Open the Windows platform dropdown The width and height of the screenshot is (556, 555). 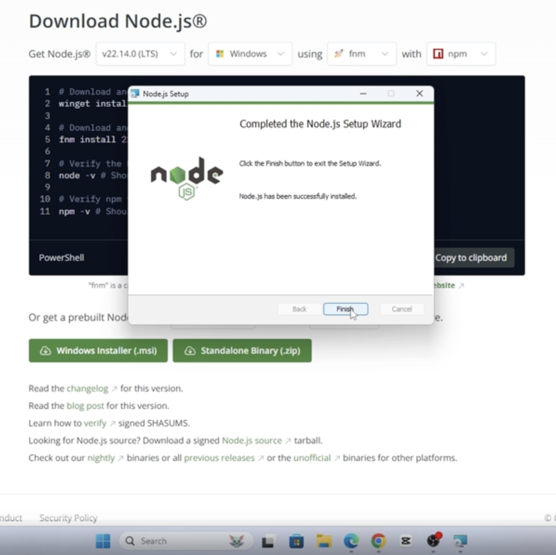pyautogui.click(x=250, y=54)
